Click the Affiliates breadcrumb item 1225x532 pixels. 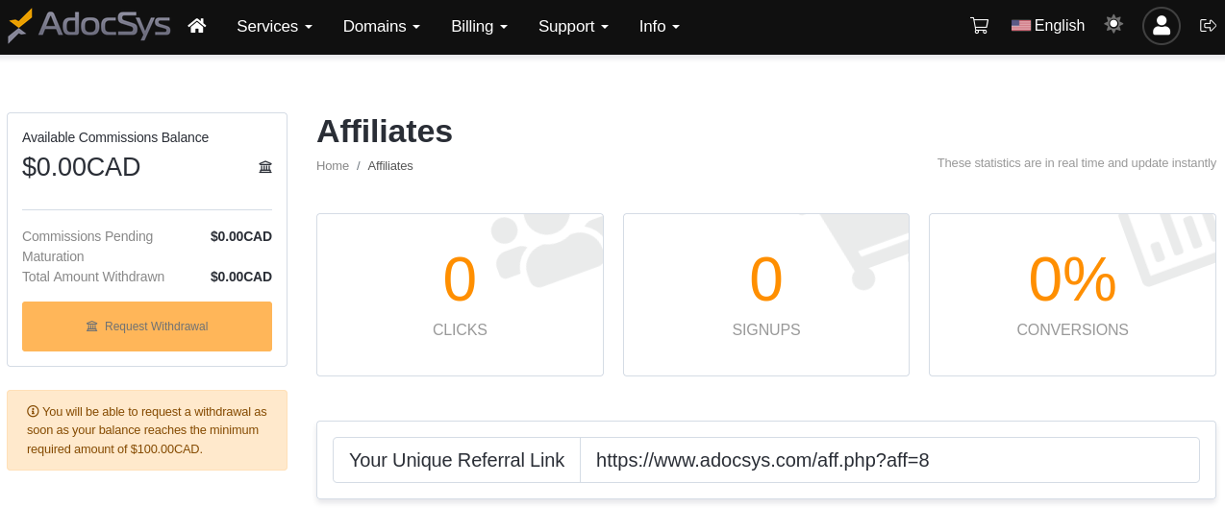tap(390, 166)
